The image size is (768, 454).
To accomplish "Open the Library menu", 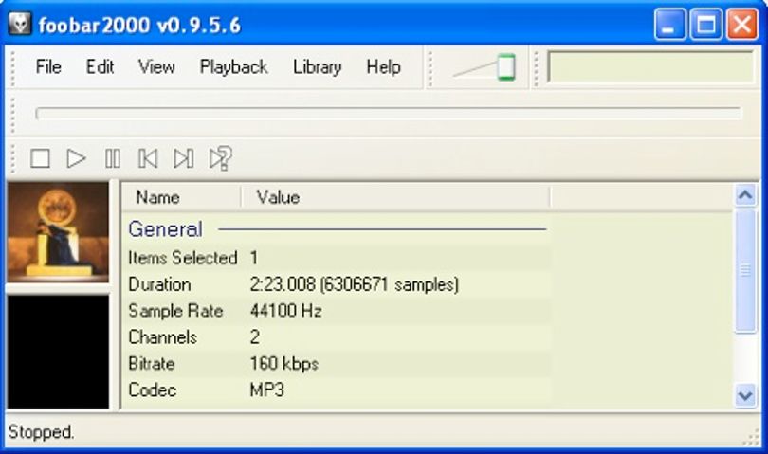I will click(x=317, y=67).
